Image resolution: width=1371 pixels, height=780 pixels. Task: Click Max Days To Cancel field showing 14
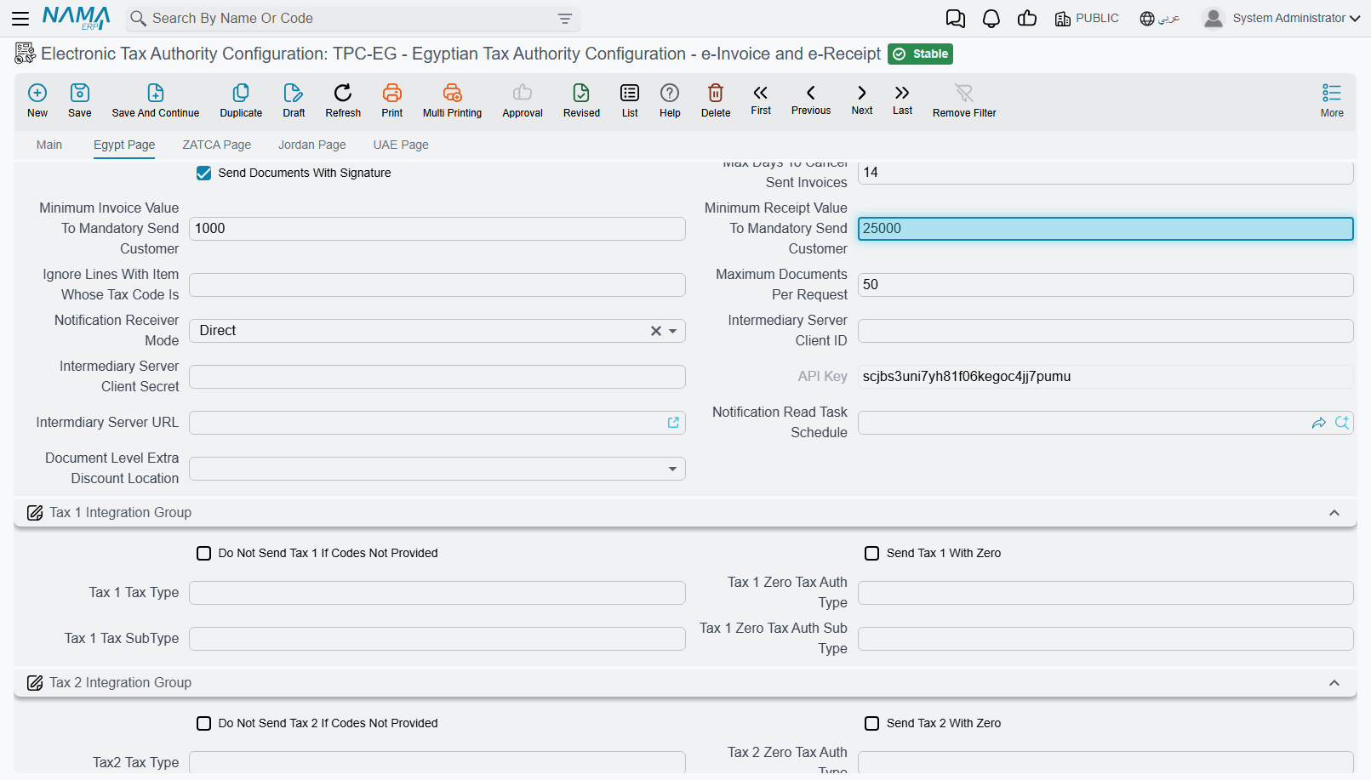click(x=1105, y=173)
